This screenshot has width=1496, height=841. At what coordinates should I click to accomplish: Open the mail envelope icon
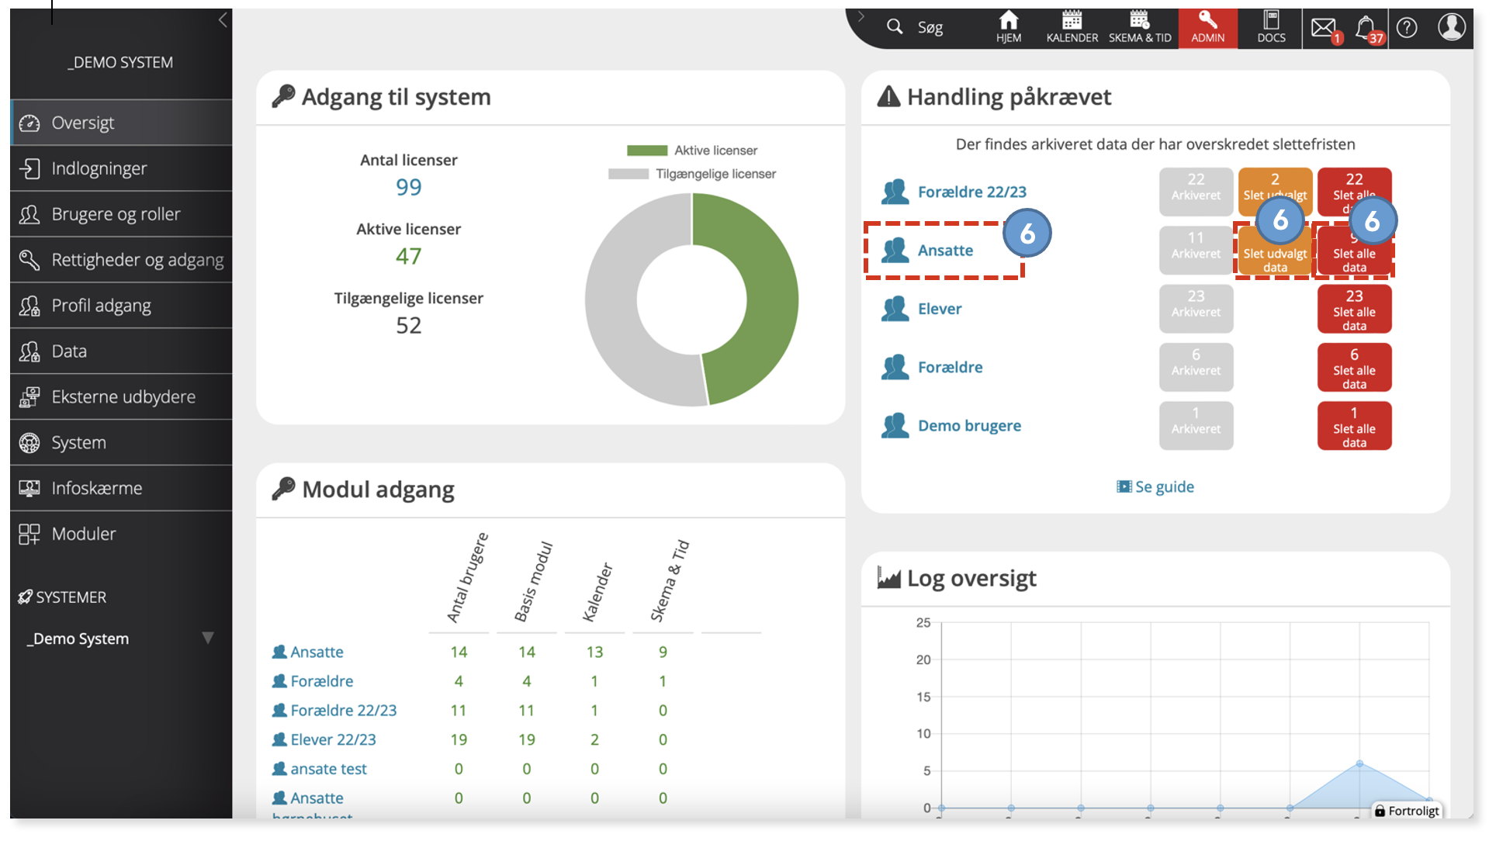click(x=1325, y=28)
